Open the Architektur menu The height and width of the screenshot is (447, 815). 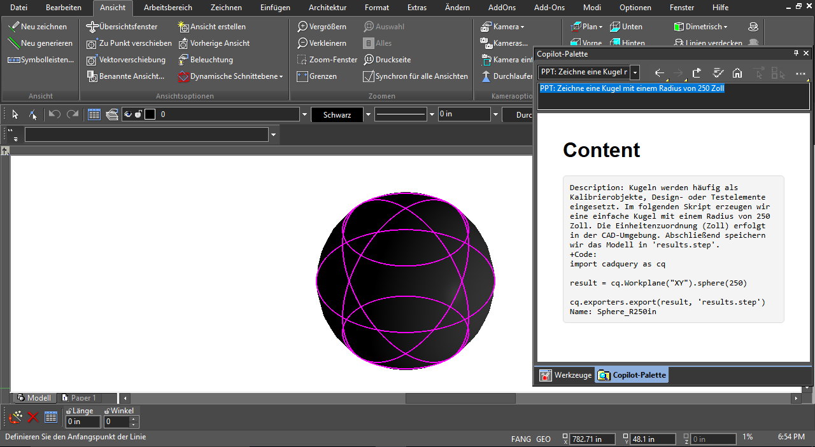pos(327,8)
